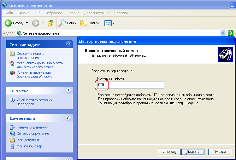
Task: Click Сетевые подключения window title icon
Action: coord(5,5)
